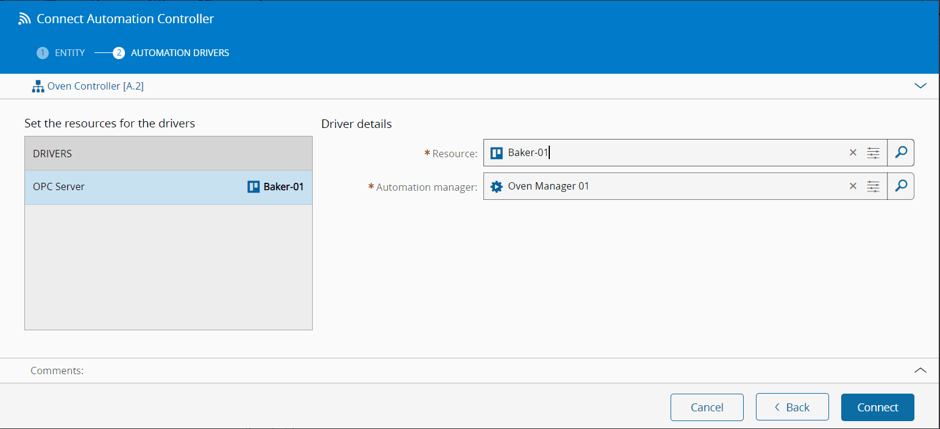Expand the Oven Controller header chevron
The image size is (940, 429).
[920, 86]
